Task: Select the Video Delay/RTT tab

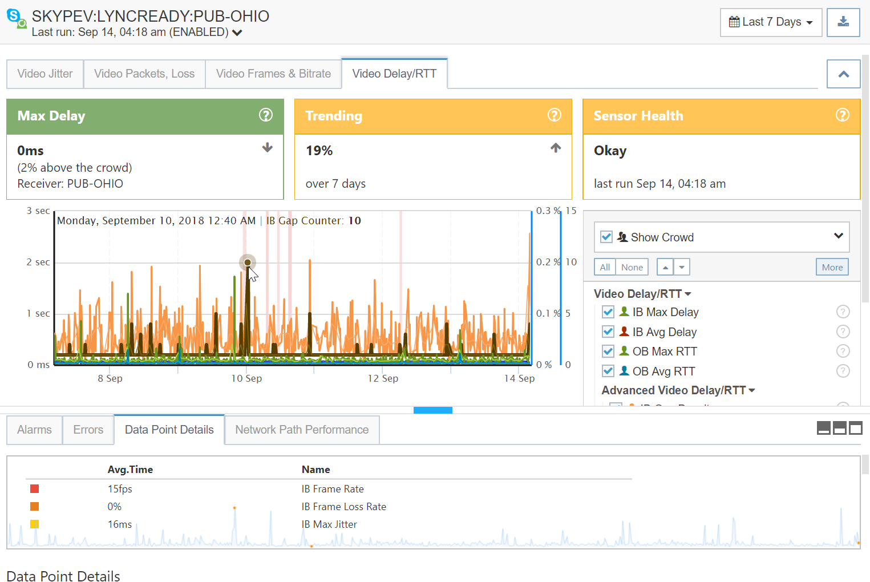Action: coord(394,74)
